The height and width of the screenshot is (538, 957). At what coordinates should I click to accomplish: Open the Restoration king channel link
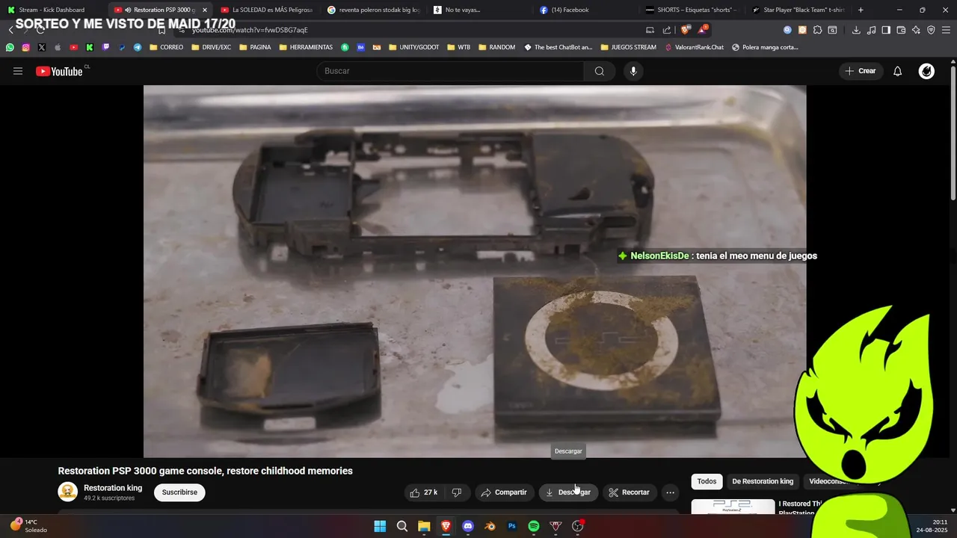(x=113, y=488)
